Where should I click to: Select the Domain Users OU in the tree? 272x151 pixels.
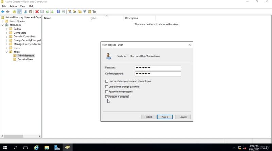coord(25,59)
